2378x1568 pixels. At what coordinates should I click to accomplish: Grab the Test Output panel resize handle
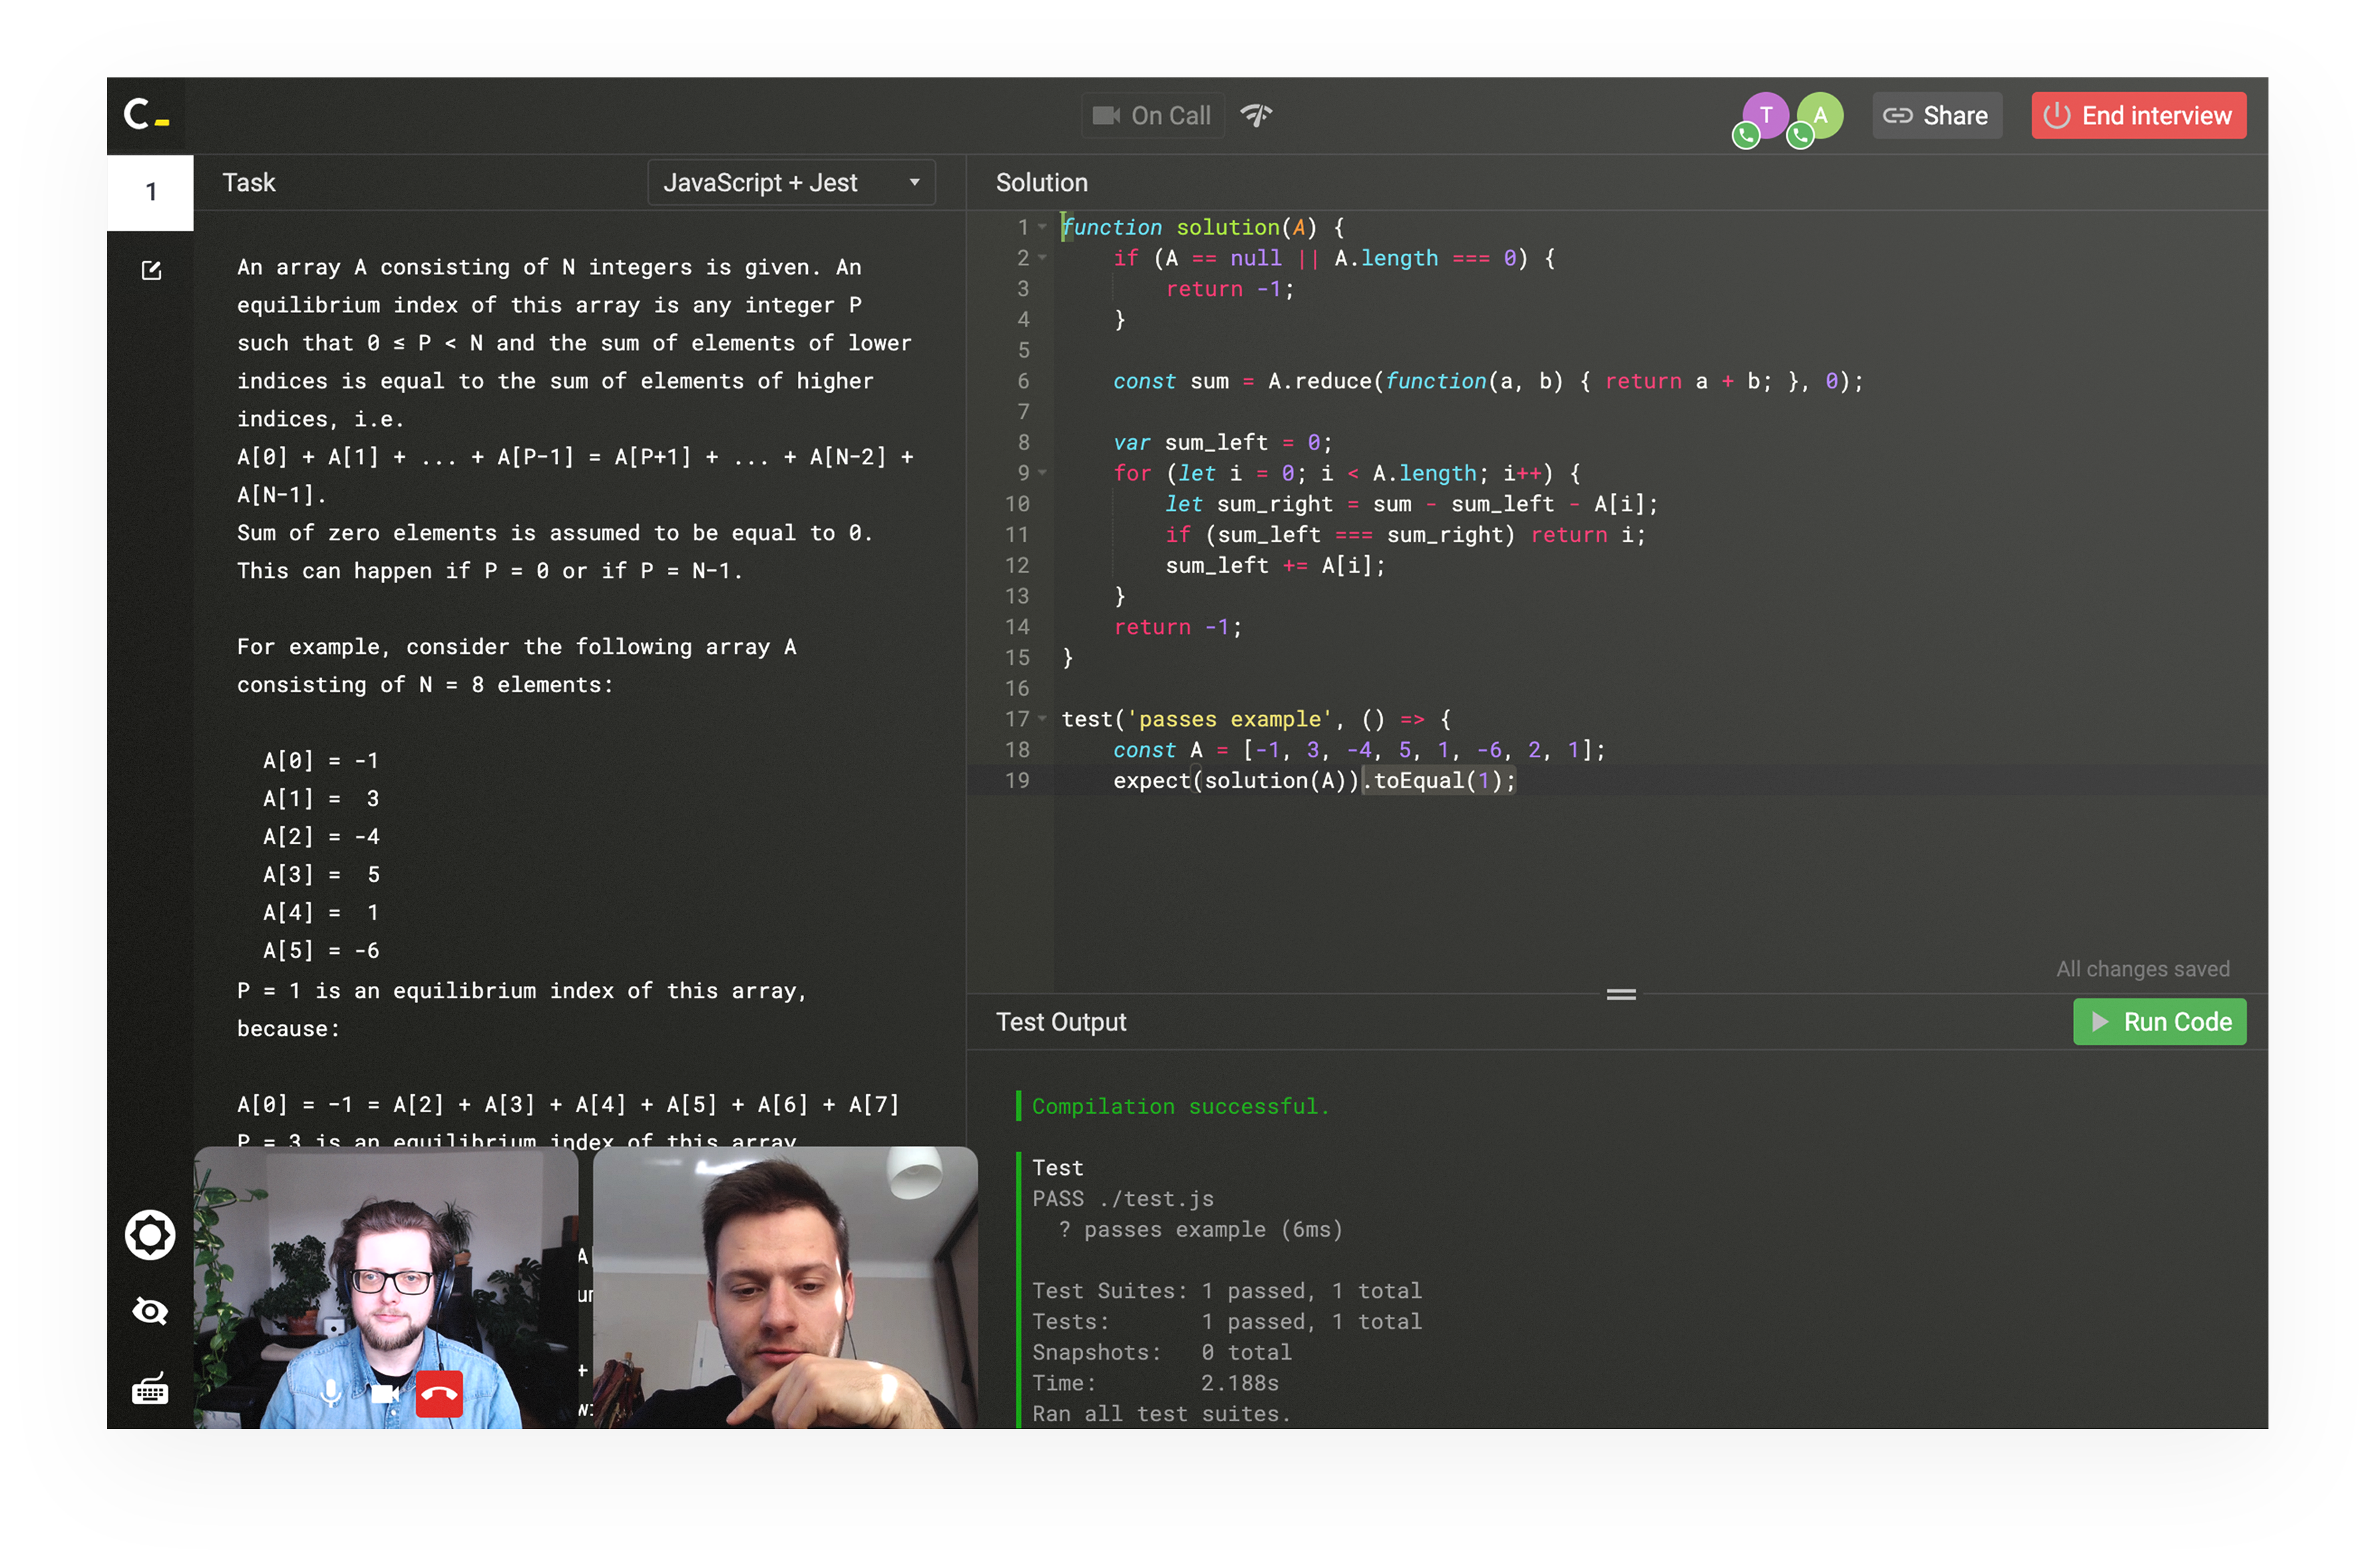[x=1621, y=994]
